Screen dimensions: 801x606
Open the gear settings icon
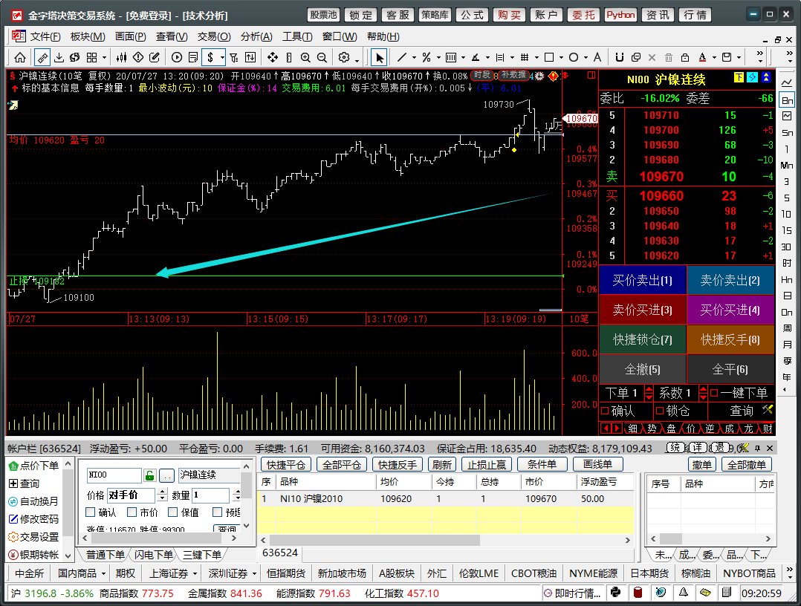344,57
